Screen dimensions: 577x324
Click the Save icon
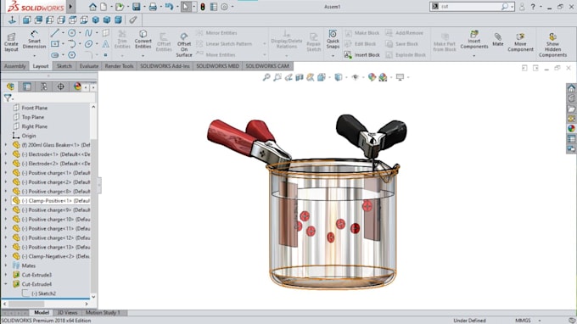[136, 7]
